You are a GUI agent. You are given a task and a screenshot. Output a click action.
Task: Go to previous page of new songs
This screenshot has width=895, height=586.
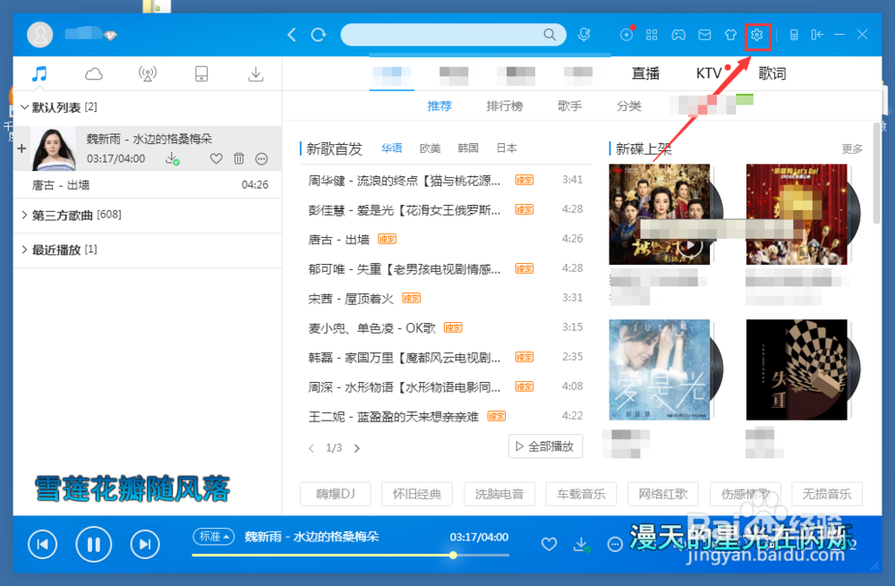[311, 448]
